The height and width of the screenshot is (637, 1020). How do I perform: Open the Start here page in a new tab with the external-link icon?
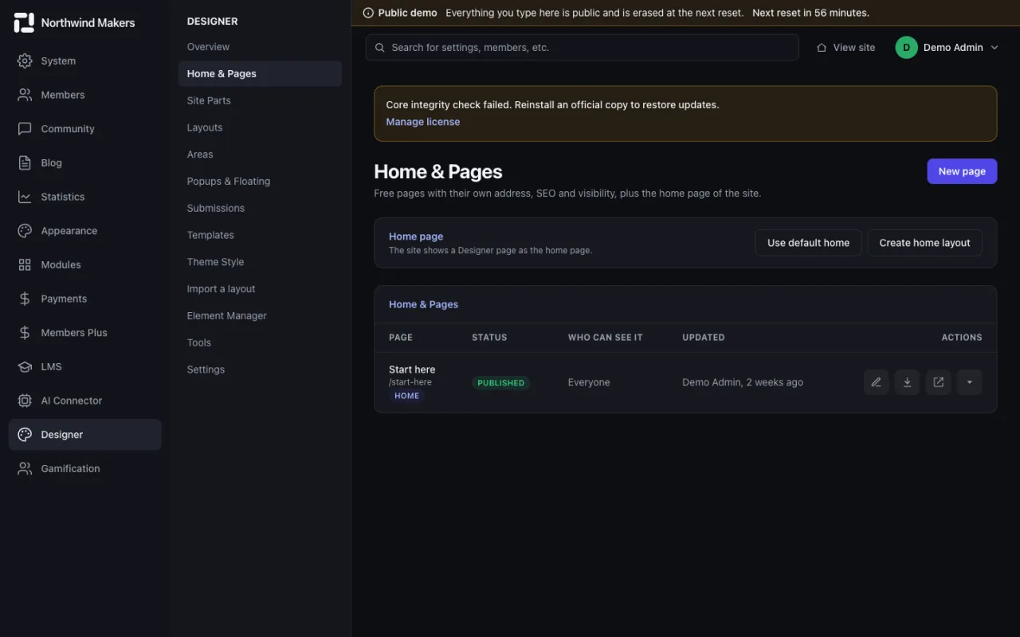coord(938,382)
